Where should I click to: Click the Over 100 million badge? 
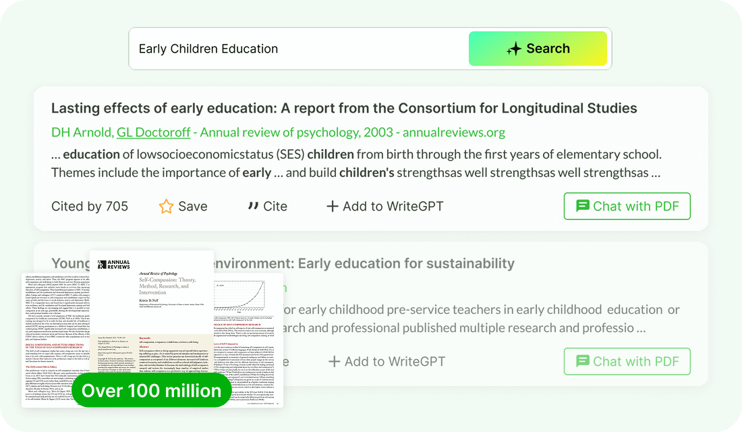[151, 391]
